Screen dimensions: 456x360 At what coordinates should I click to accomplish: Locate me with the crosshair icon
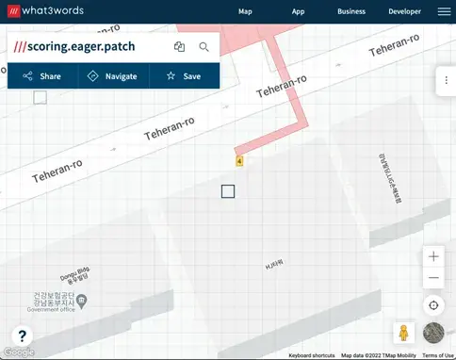point(433,305)
